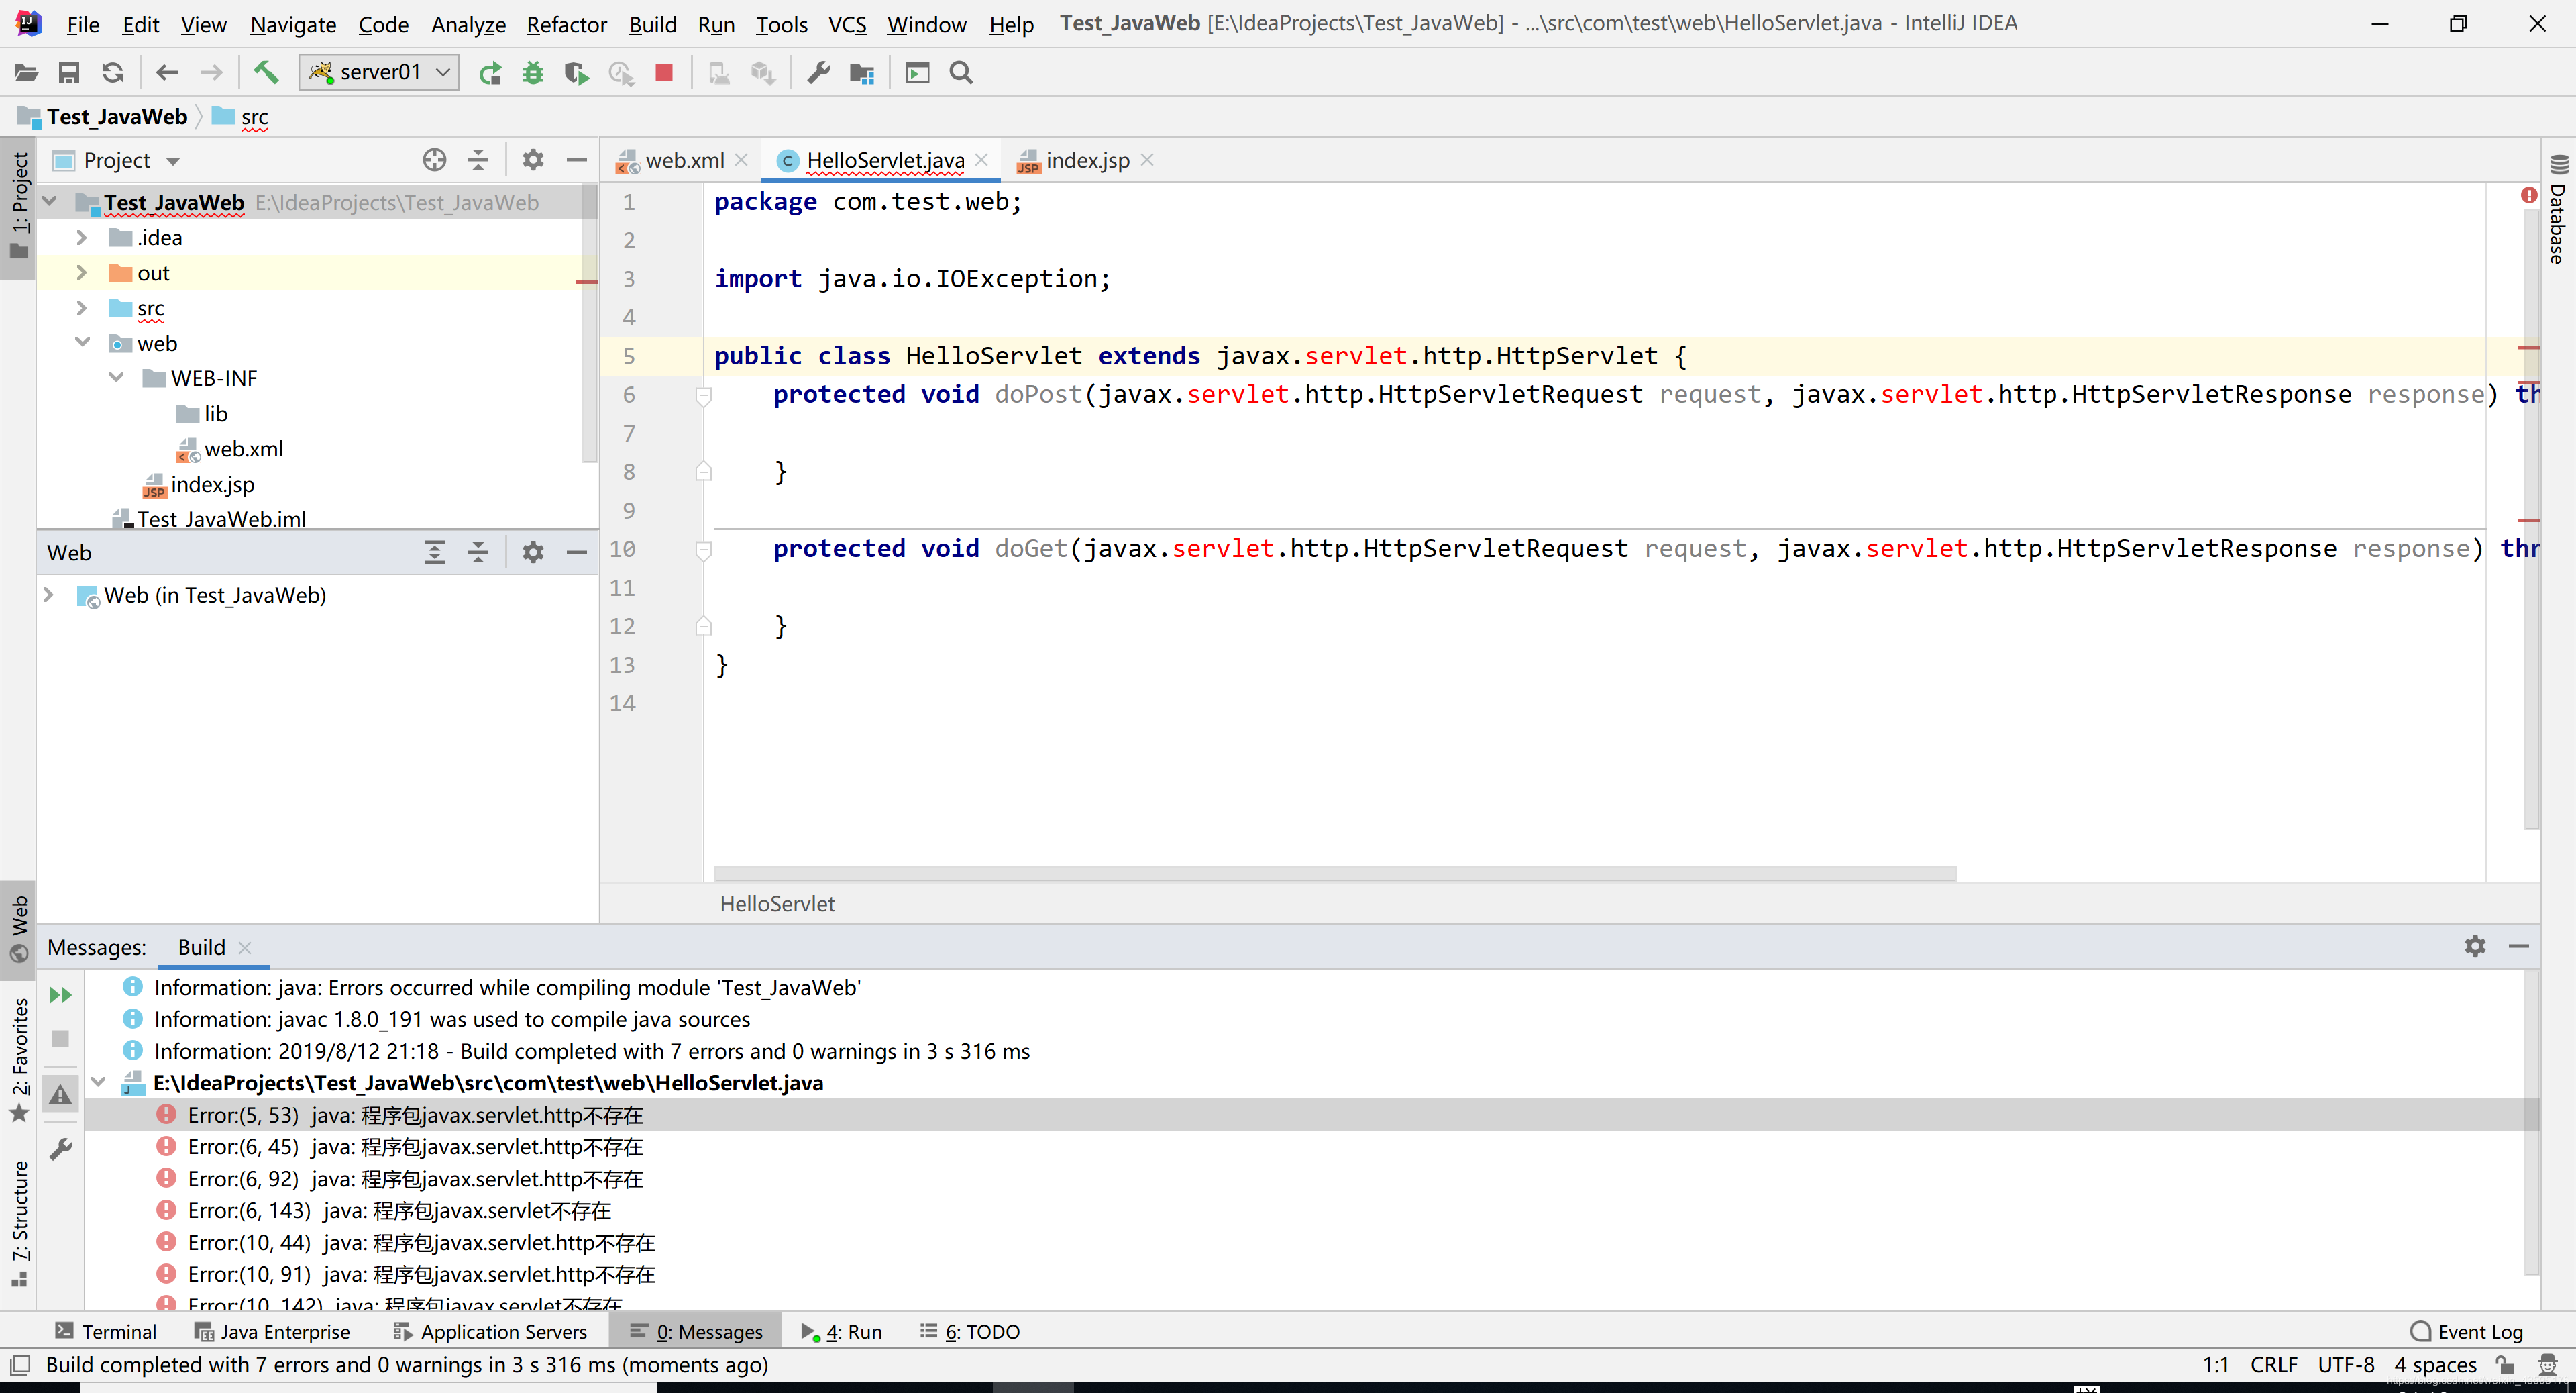Toggle the Web side tool window button
This screenshot has width=2576, height=1393.
point(19,929)
